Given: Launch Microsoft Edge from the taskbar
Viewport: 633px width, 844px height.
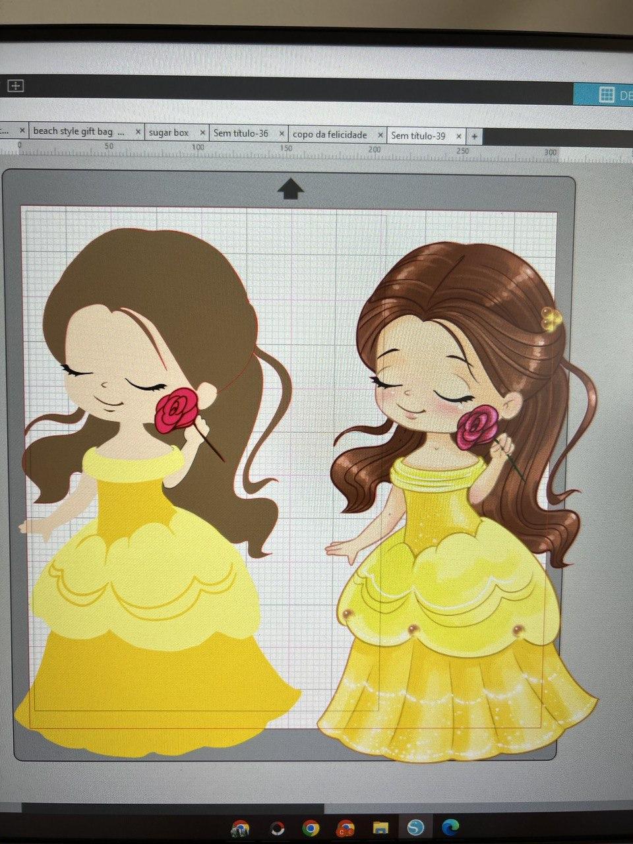Looking at the screenshot, I should [451, 827].
